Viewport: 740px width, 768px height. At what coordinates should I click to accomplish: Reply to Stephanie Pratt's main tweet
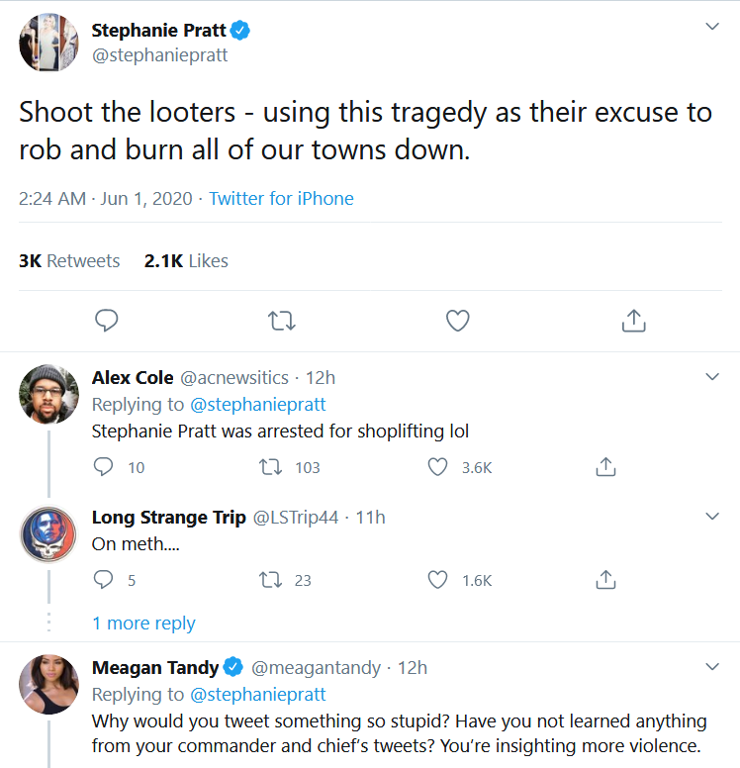pos(107,321)
